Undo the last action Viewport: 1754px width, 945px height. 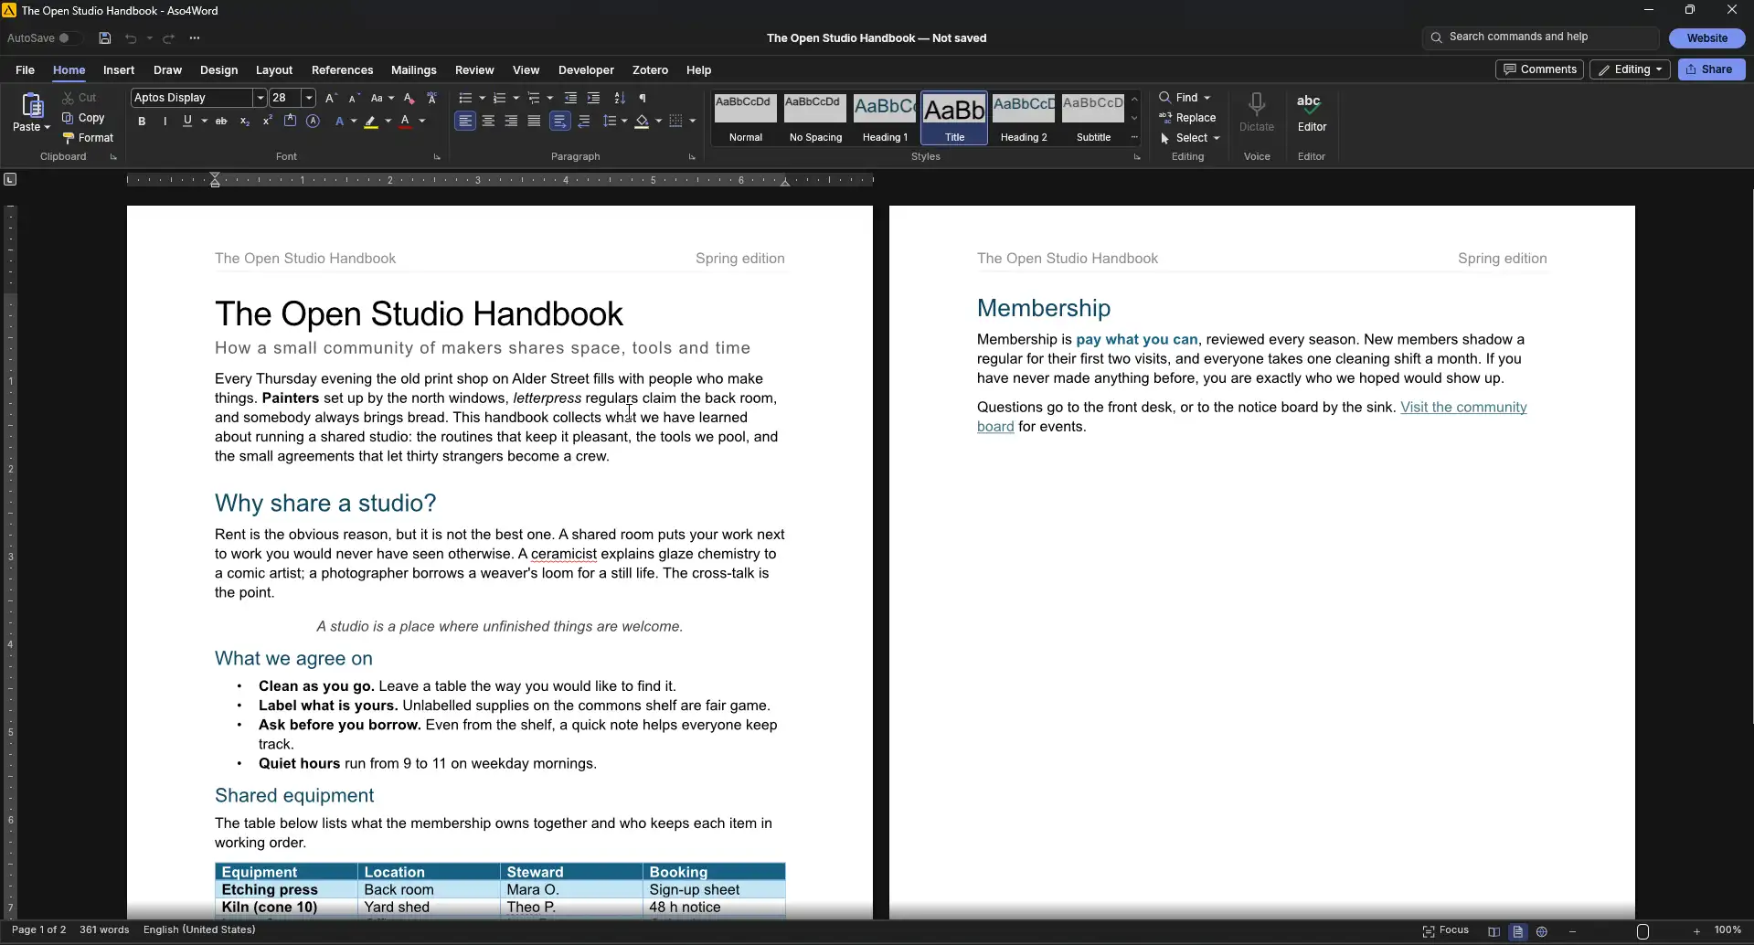131,38
